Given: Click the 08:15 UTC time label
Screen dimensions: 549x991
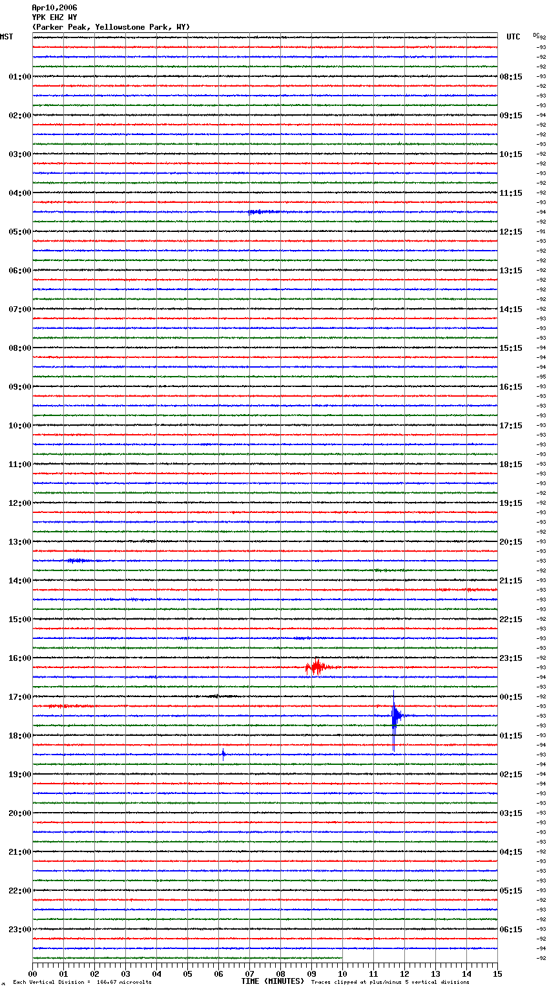Looking at the screenshot, I should (511, 77).
